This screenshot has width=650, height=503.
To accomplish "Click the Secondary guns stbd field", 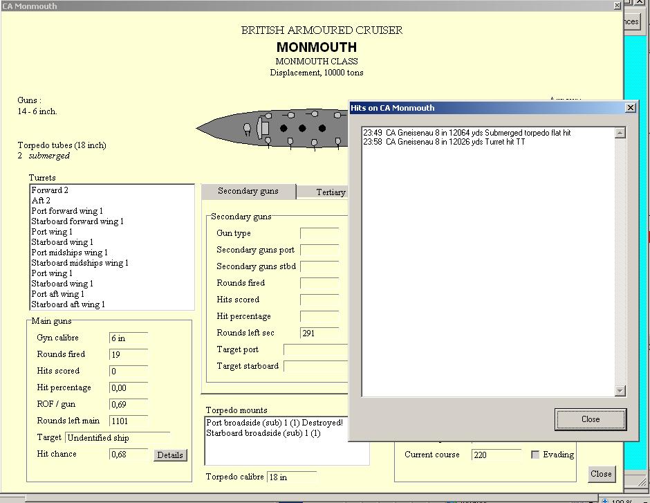I will point(319,266).
